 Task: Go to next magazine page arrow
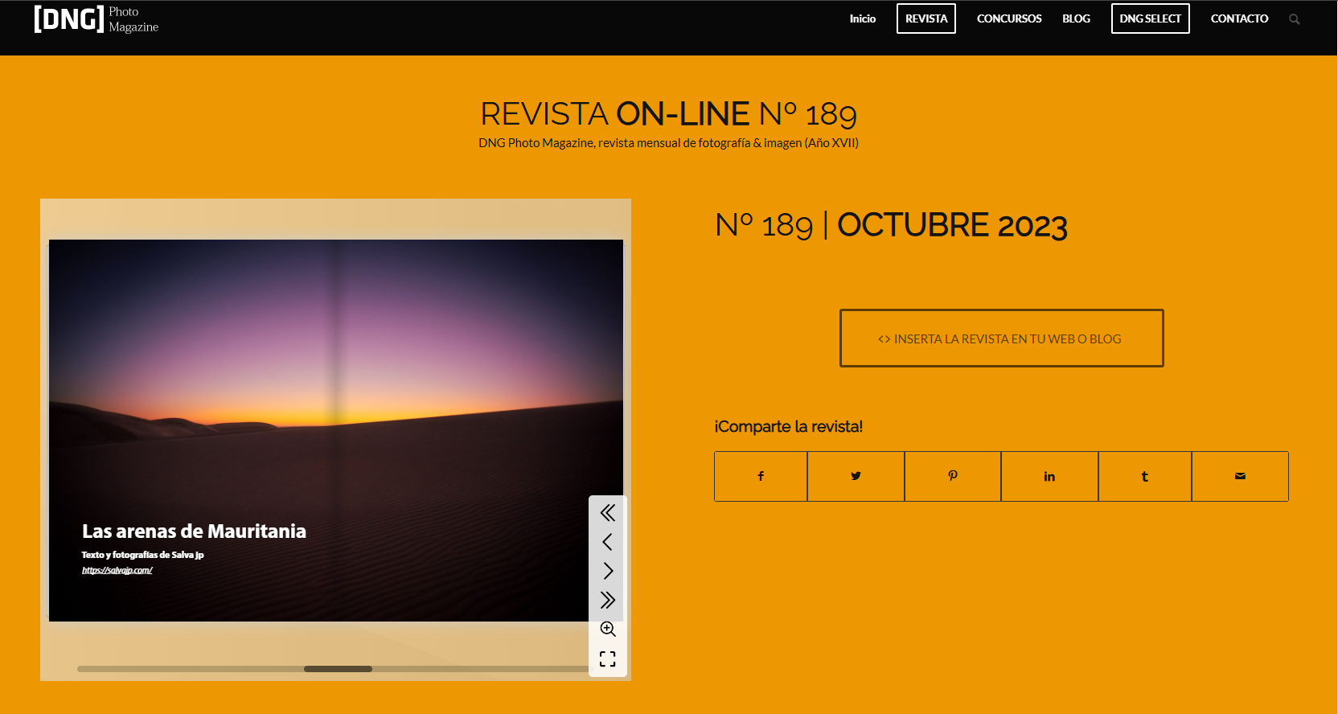[x=608, y=571]
